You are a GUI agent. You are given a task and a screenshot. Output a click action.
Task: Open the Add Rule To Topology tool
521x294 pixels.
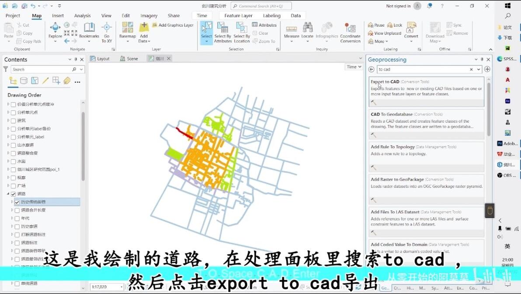coord(426,157)
